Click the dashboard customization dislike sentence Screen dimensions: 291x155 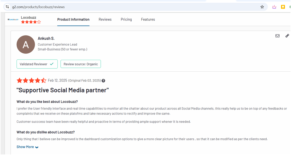point(142,139)
